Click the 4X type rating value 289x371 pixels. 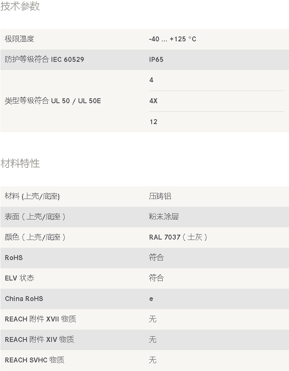[153, 101]
